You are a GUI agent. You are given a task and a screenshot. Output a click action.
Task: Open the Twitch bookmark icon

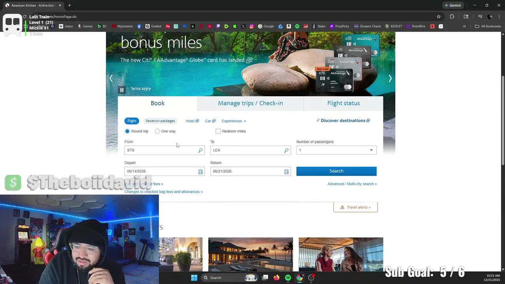[218, 26]
